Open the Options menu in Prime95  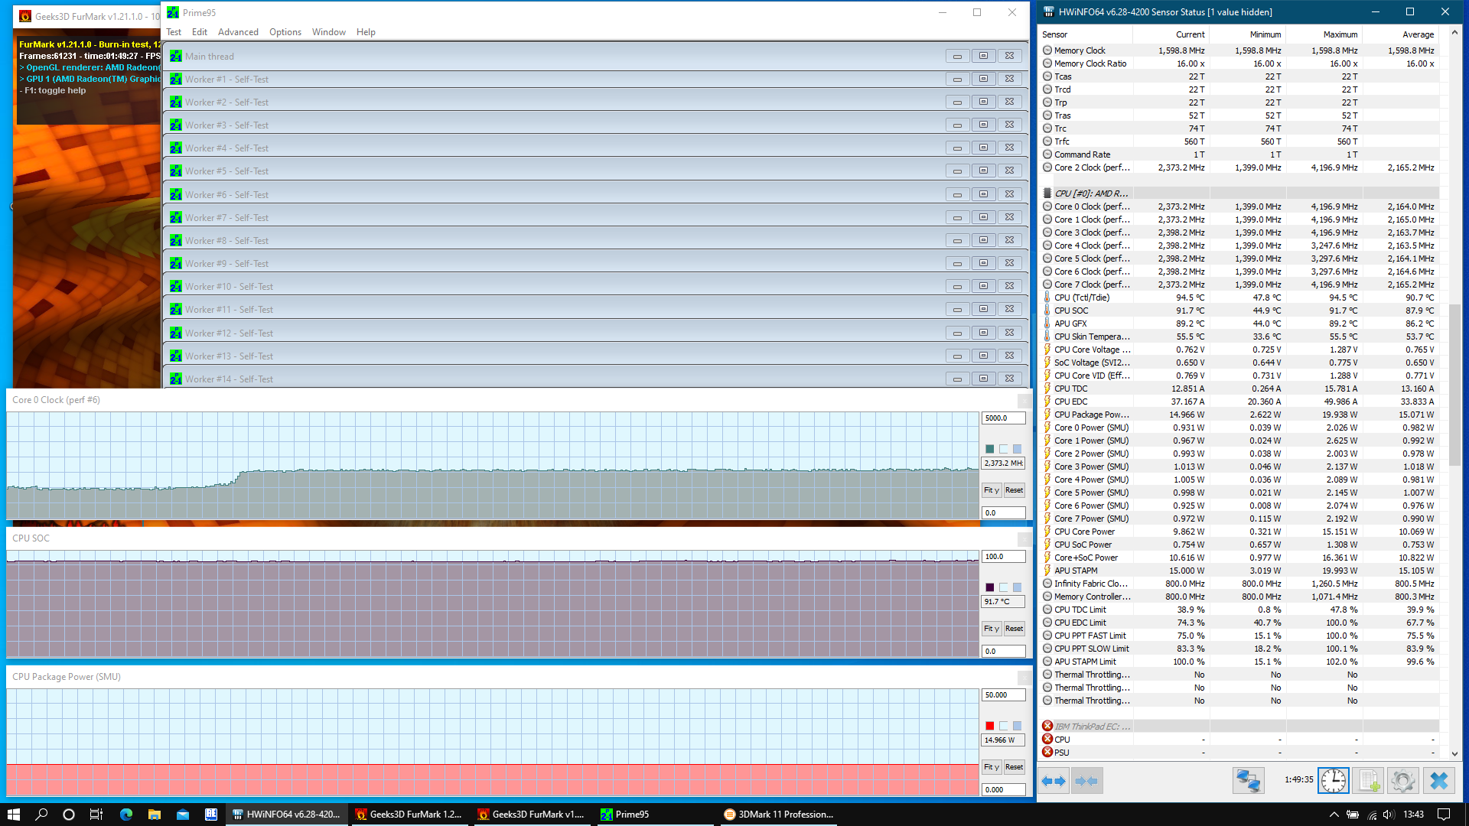coord(285,32)
